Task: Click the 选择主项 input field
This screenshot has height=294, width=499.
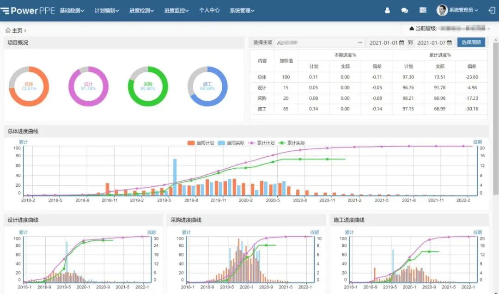Action: (x=320, y=43)
